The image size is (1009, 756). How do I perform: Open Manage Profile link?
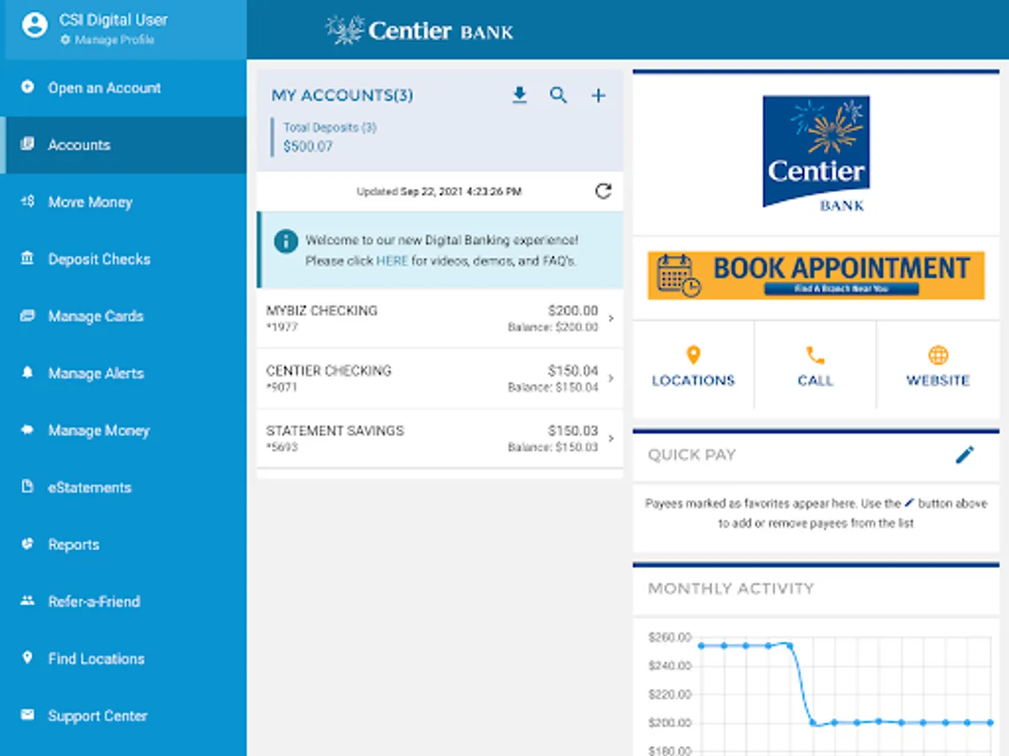coord(108,40)
